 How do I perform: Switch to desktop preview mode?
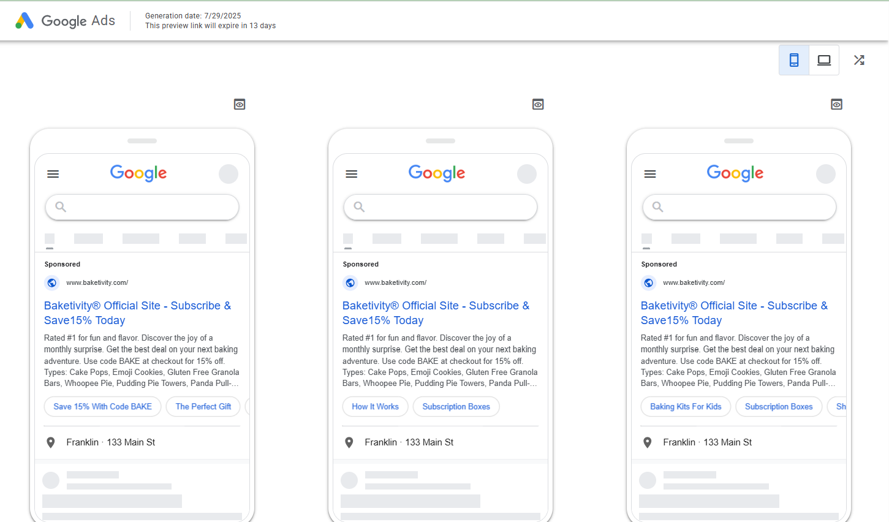(824, 60)
